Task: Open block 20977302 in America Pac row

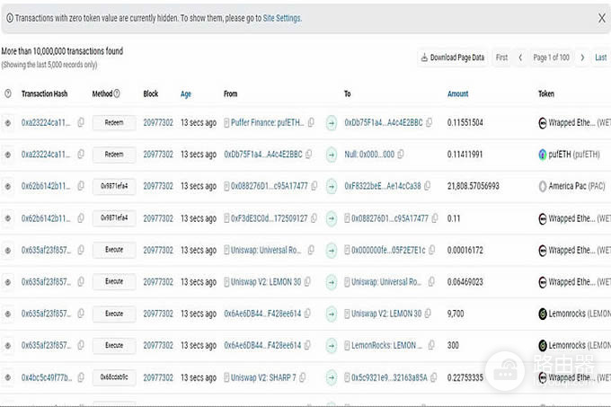Action: tap(158, 187)
